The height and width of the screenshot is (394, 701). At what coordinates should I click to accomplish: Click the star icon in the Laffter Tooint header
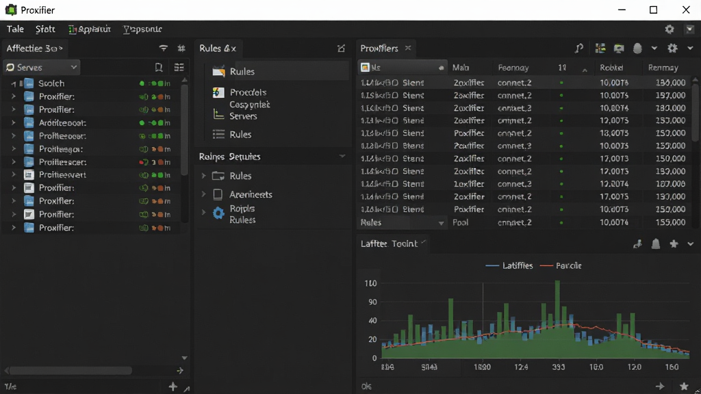tap(674, 244)
